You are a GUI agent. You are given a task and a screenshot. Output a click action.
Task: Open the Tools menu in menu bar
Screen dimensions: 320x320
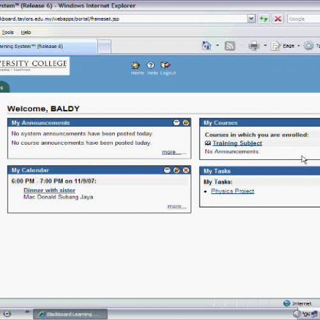click(8, 32)
